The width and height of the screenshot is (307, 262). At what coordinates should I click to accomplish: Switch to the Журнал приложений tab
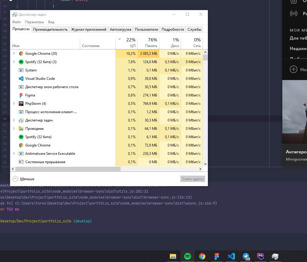(x=88, y=29)
